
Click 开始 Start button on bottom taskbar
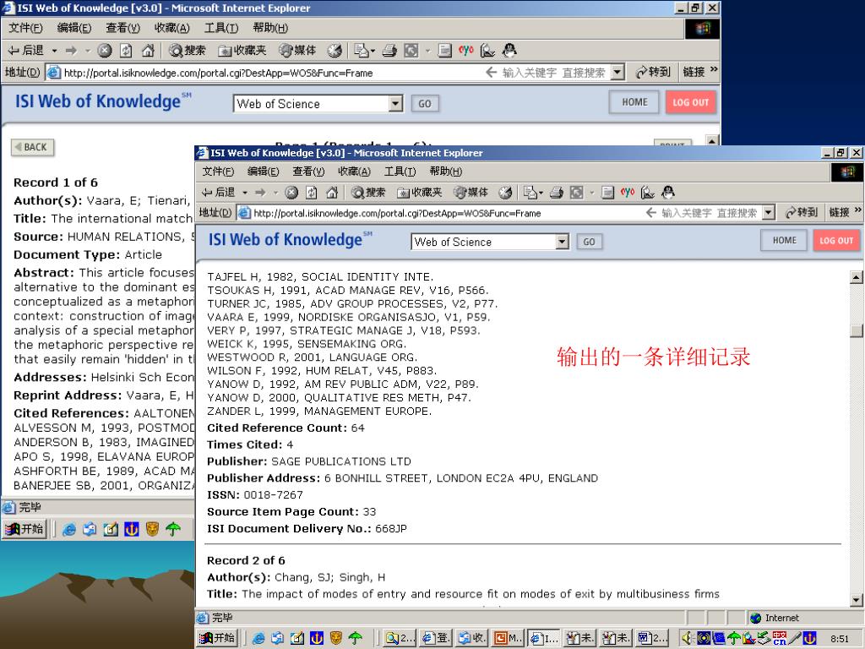217,638
